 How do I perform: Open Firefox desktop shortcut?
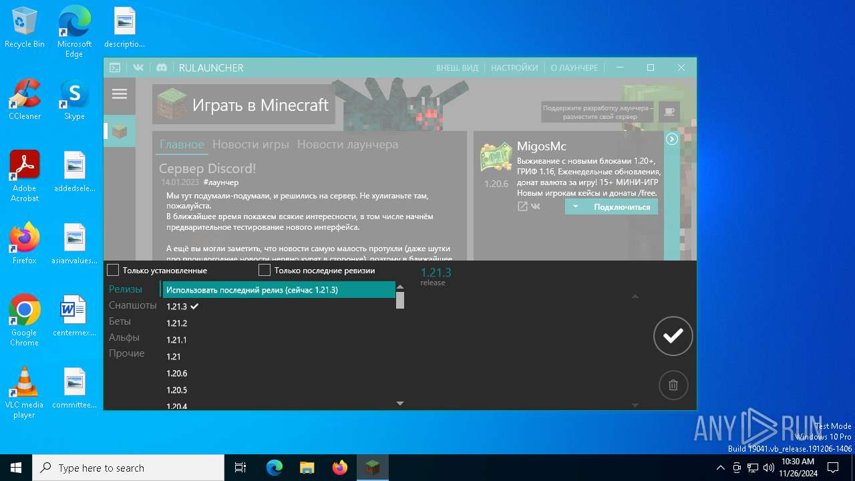[x=25, y=244]
